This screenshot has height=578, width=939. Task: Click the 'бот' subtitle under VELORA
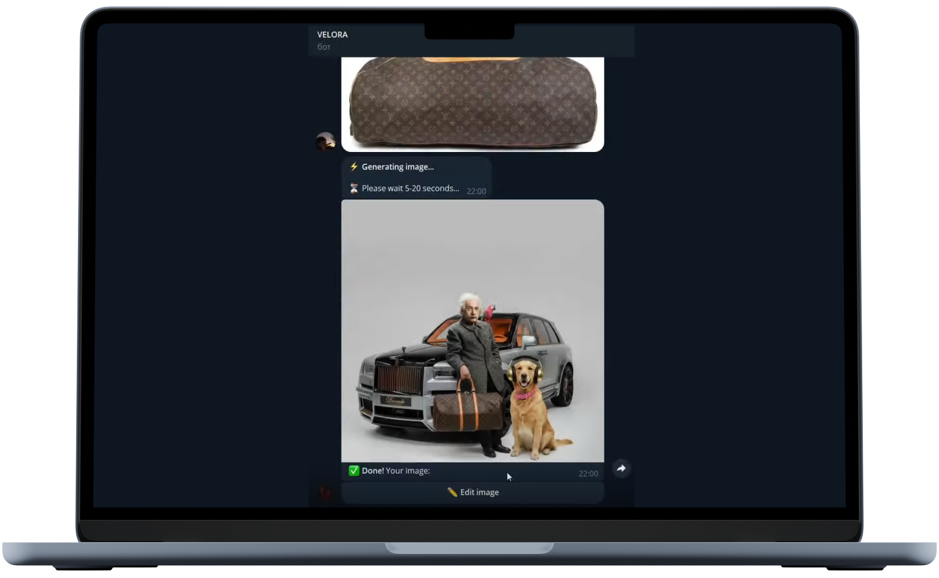(324, 47)
